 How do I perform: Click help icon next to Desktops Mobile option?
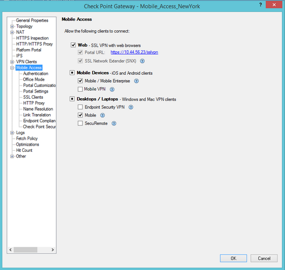click(x=103, y=115)
